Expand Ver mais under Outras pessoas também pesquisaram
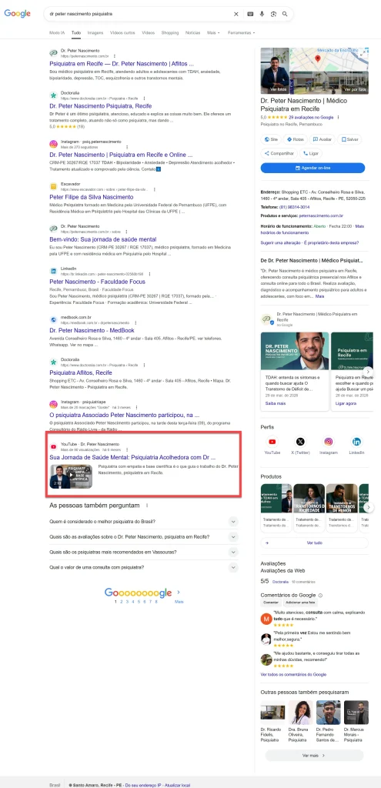Image resolution: width=381 pixels, height=788 pixels. pyautogui.click(x=314, y=755)
